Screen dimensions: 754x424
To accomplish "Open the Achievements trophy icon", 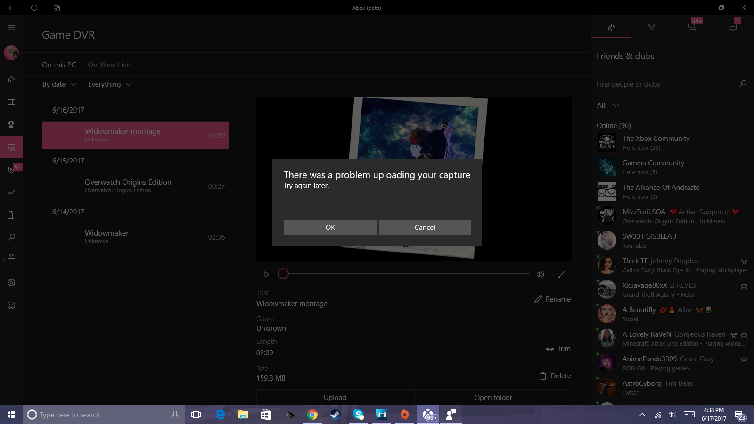I will pos(11,124).
